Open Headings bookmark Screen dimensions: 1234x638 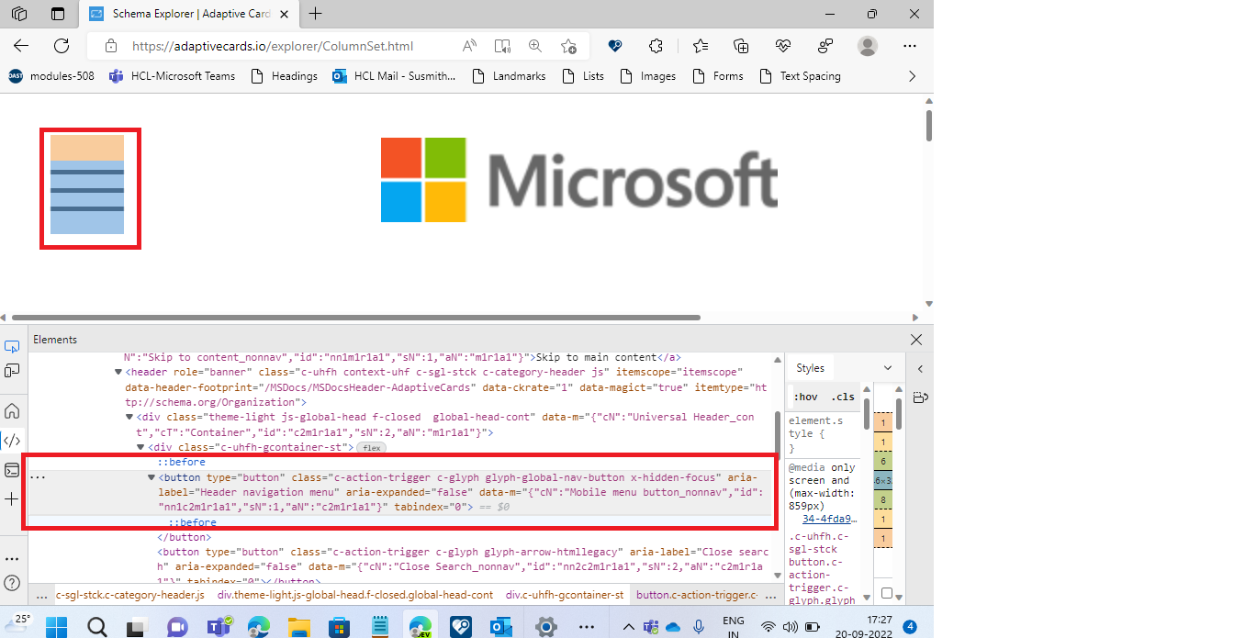284,76
